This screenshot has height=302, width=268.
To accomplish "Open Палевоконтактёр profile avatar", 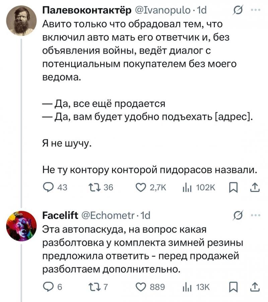I will (x=21, y=21).
